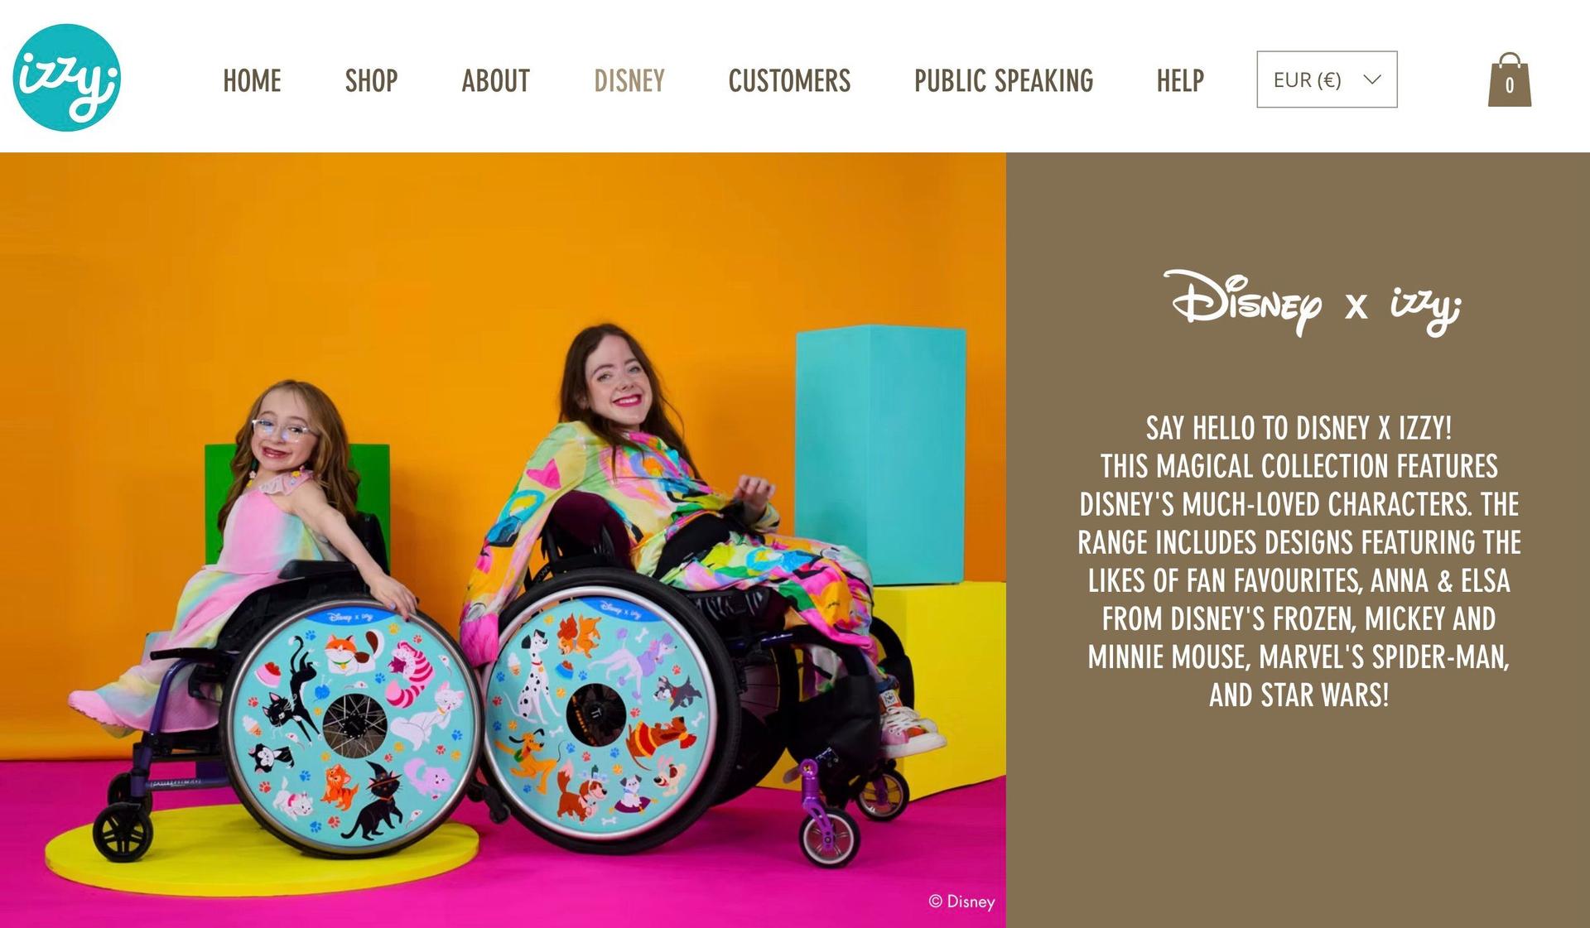This screenshot has height=928, width=1590.
Task: Open the HELP link
Action: pyautogui.click(x=1180, y=80)
